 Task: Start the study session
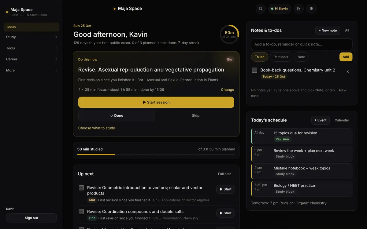point(156,102)
